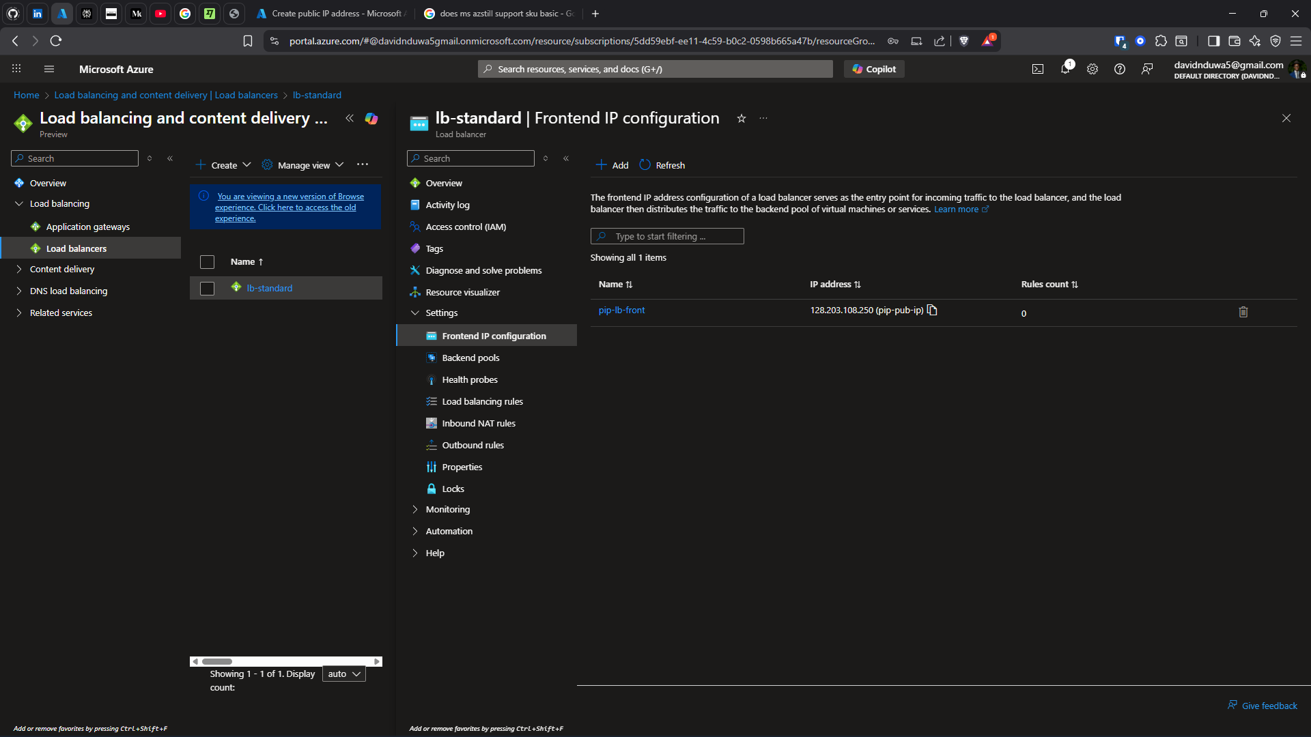The width and height of the screenshot is (1311, 737).
Task: Collapse the Load balancing tree group
Action: pos(19,203)
